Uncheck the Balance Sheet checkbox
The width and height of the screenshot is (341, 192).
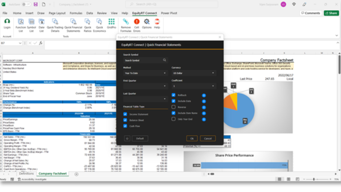[x=125, y=120]
